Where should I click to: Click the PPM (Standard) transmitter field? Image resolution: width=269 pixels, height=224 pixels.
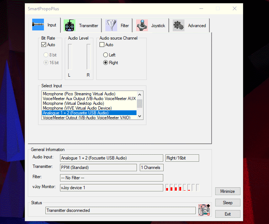(x=98, y=168)
